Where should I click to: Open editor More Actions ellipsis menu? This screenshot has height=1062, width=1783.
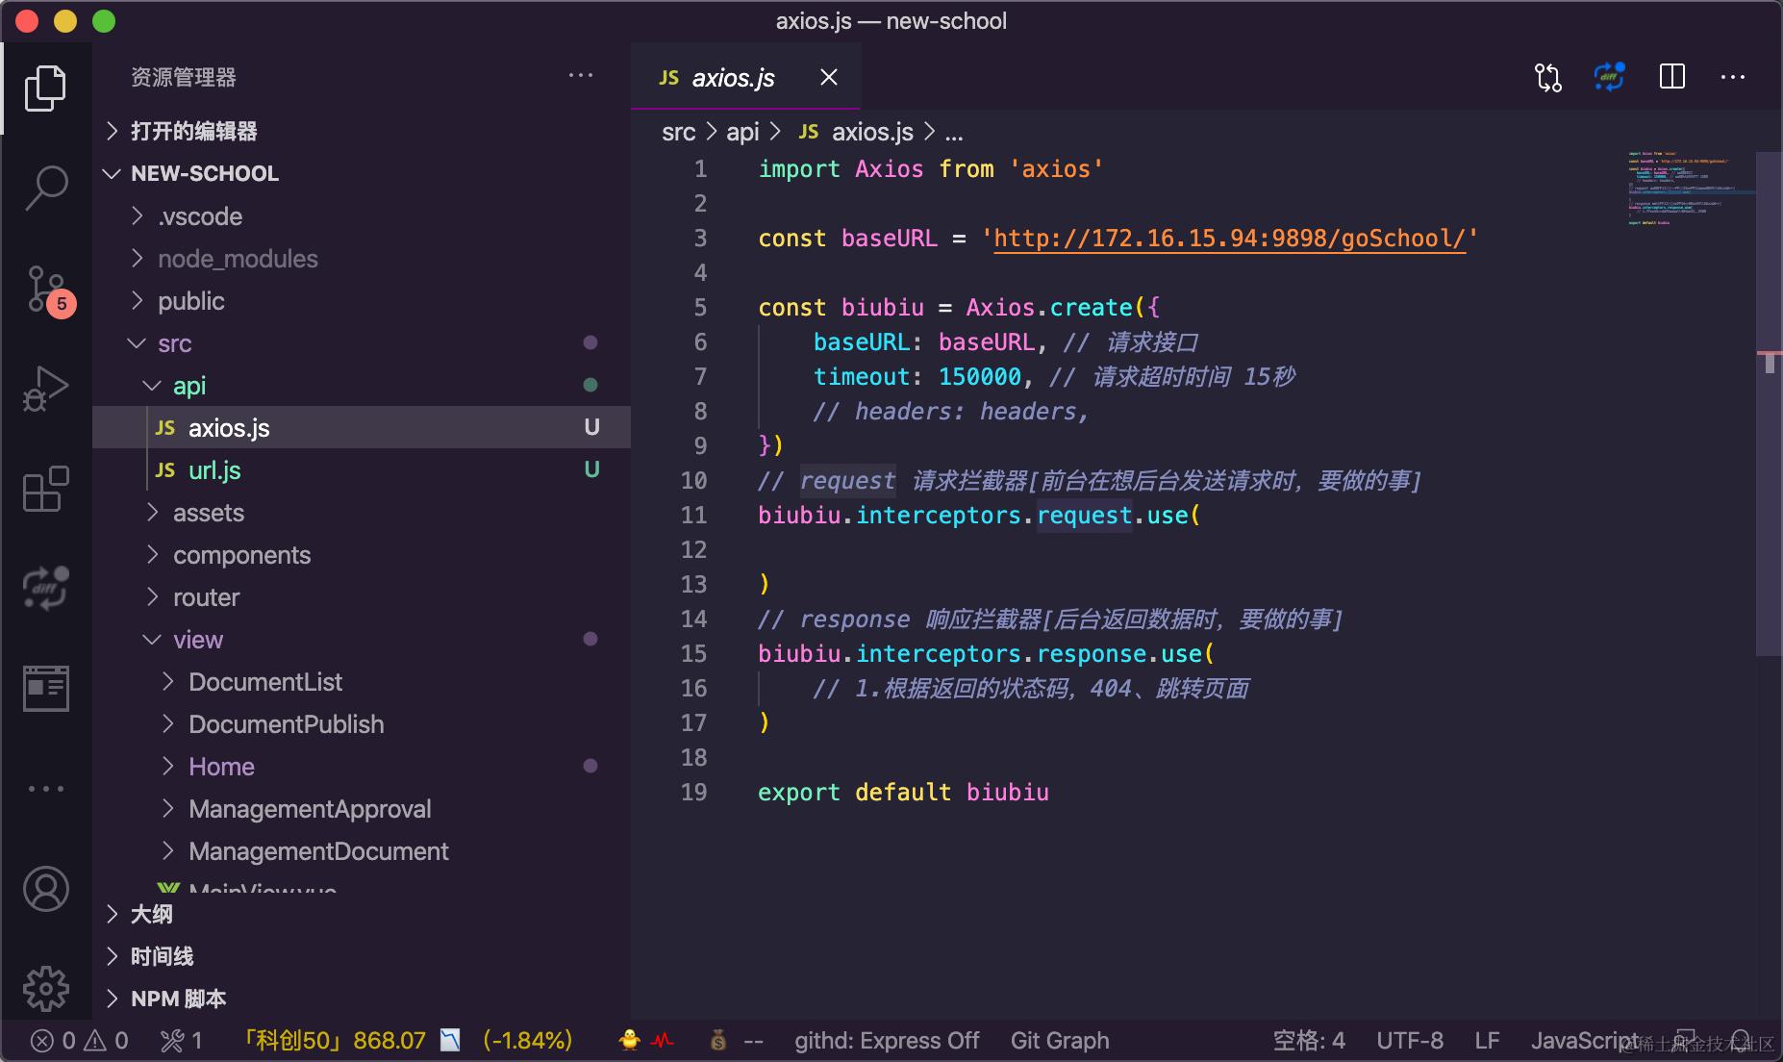pyautogui.click(x=1732, y=77)
